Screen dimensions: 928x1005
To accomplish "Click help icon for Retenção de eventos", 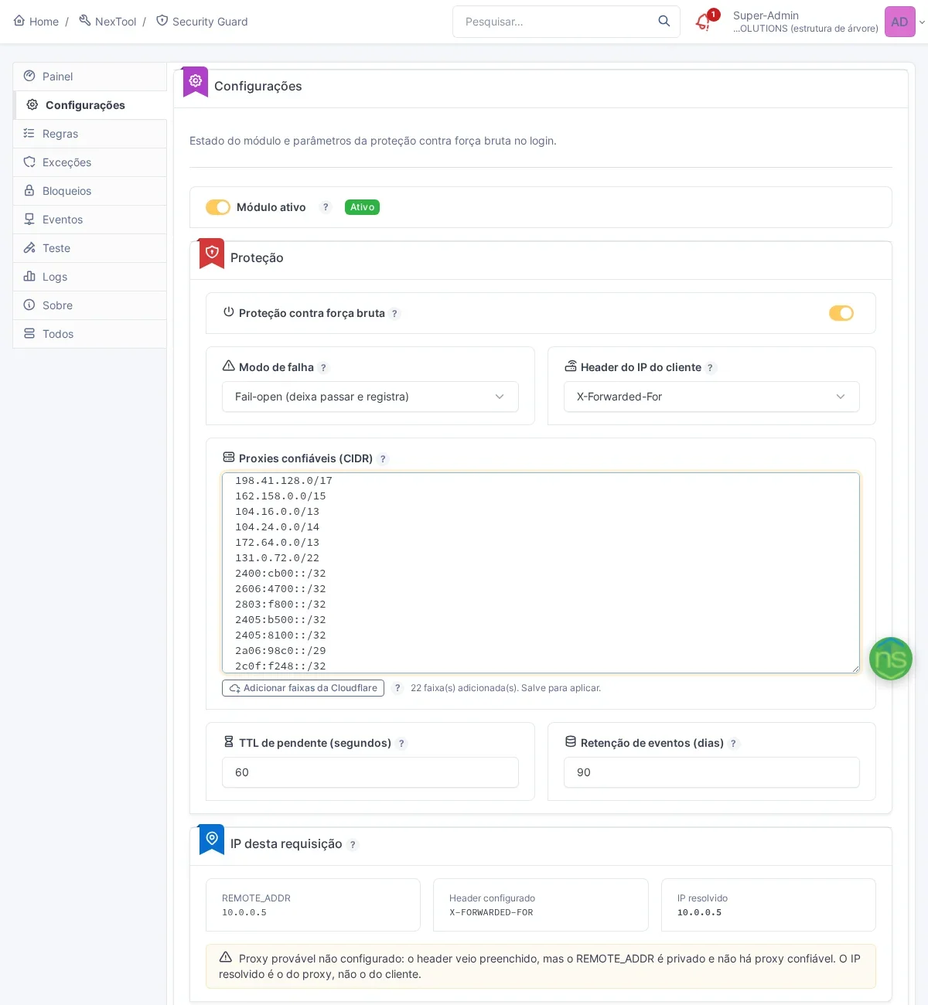I will [734, 744].
